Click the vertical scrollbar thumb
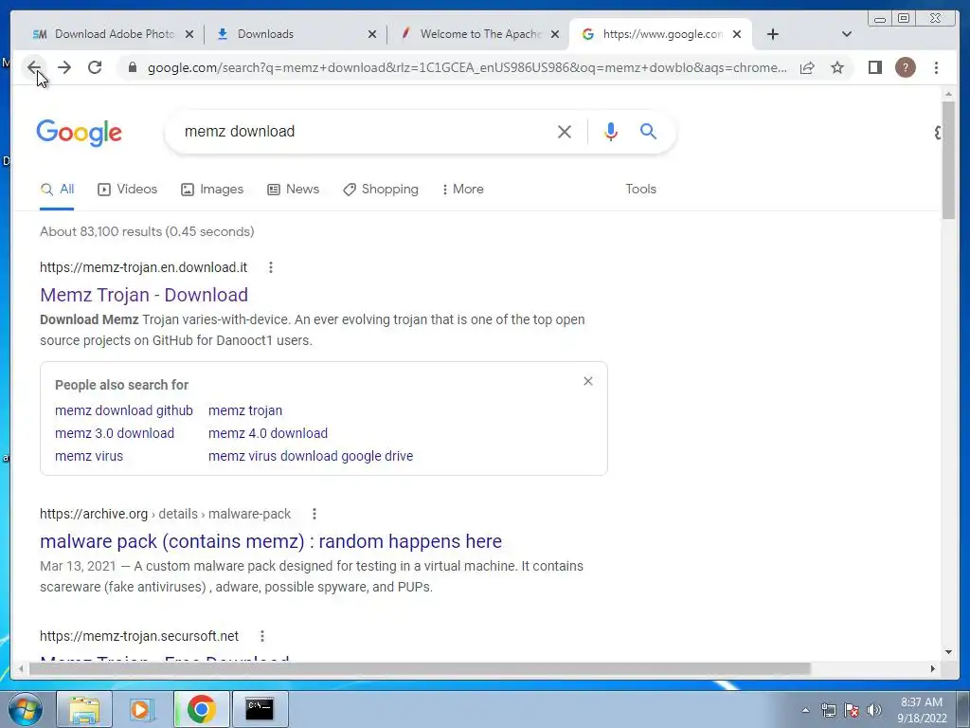Viewport: 970px width, 728px height. pos(948,159)
